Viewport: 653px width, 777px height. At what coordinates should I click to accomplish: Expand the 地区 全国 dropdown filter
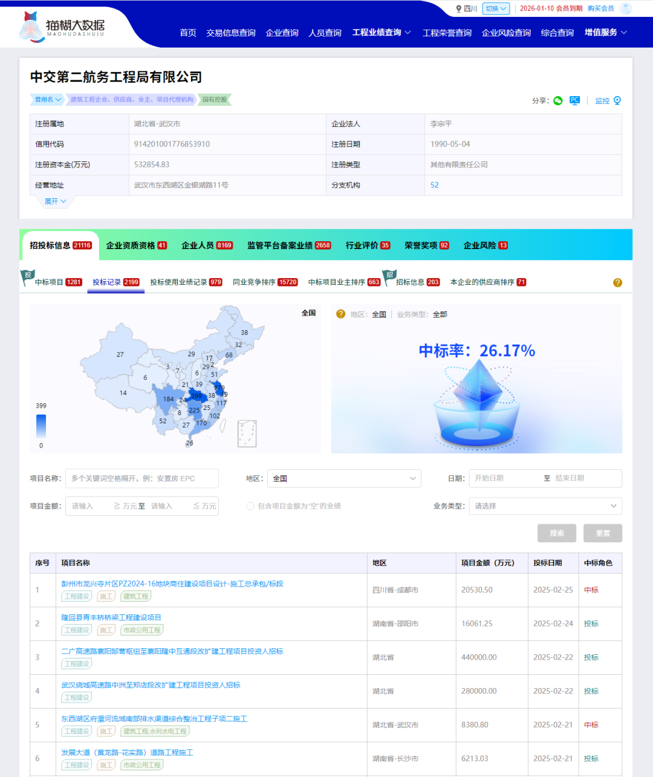(x=344, y=478)
